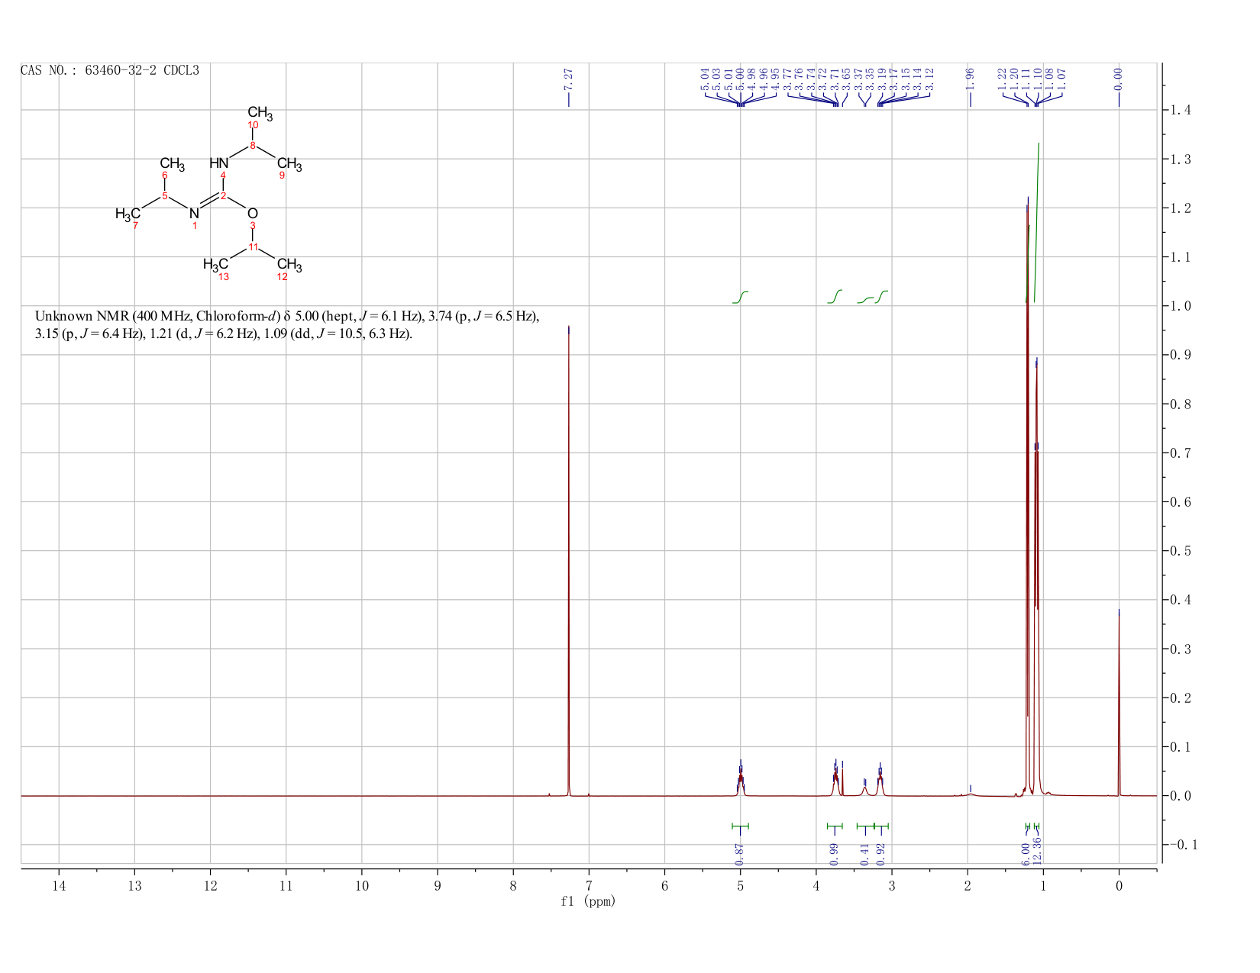Select the top CH3 group labeled 10
The height and width of the screenshot is (973, 1260).
[x=260, y=113]
